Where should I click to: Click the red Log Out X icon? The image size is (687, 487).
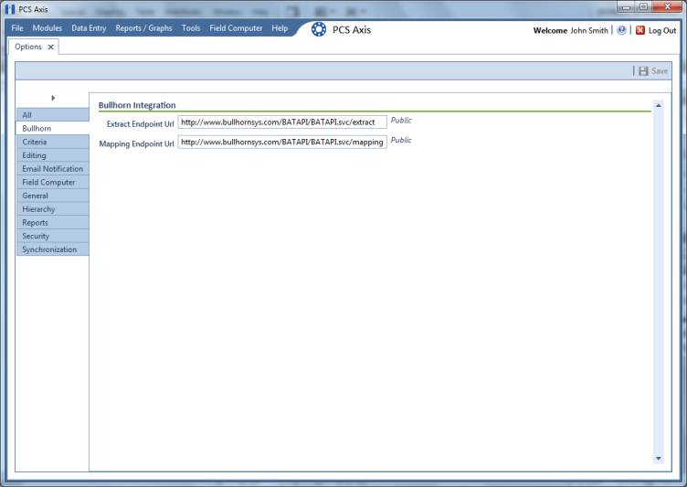pos(640,30)
